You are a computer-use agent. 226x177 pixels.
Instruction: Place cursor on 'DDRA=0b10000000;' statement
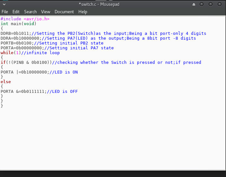(x=21, y=38)
